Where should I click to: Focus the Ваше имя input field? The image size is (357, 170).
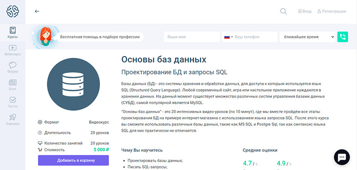[192, 37]
